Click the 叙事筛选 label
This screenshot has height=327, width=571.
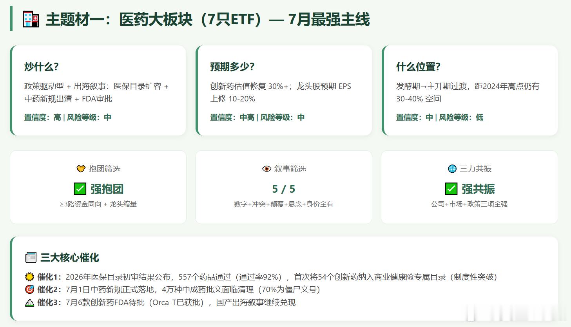click(x=290, y=169)
